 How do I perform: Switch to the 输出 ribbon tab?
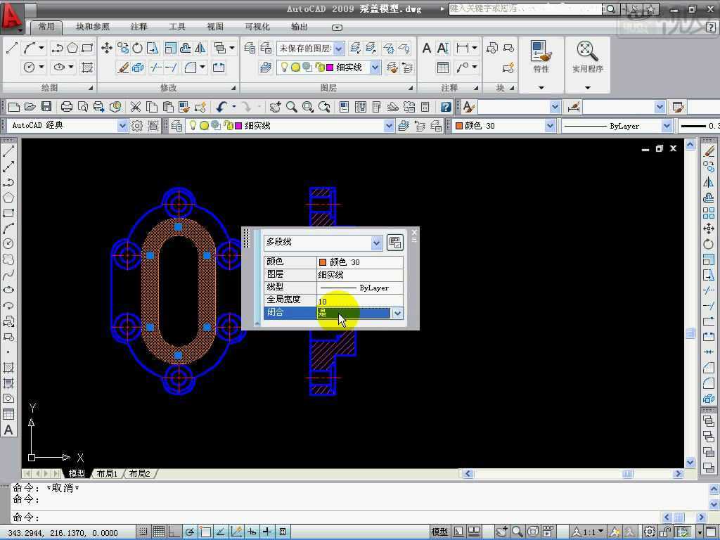300,27
